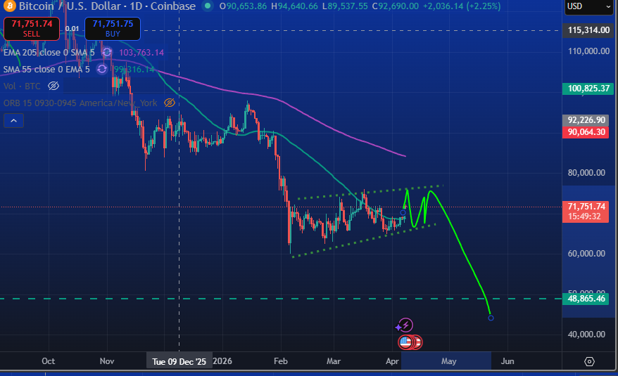Open chart settings gear on the time axis
Screen dimensions: 618x376
coord(589,361)
